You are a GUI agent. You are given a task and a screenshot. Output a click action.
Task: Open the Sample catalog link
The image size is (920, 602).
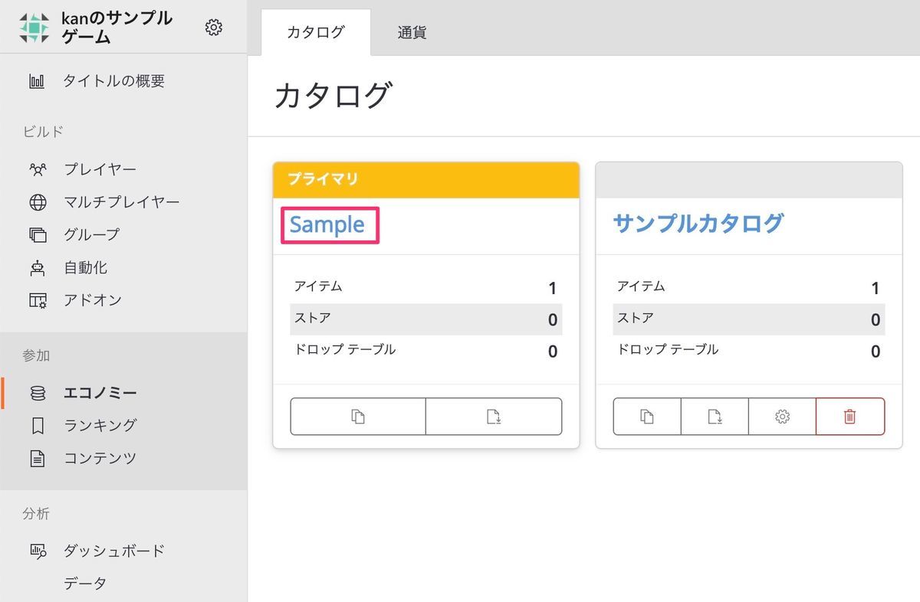click(x=328, y=224)
